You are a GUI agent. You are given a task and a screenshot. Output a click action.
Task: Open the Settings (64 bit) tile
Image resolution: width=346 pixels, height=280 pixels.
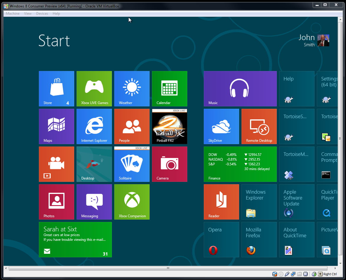pyautogui.click(x=327, y=89)
